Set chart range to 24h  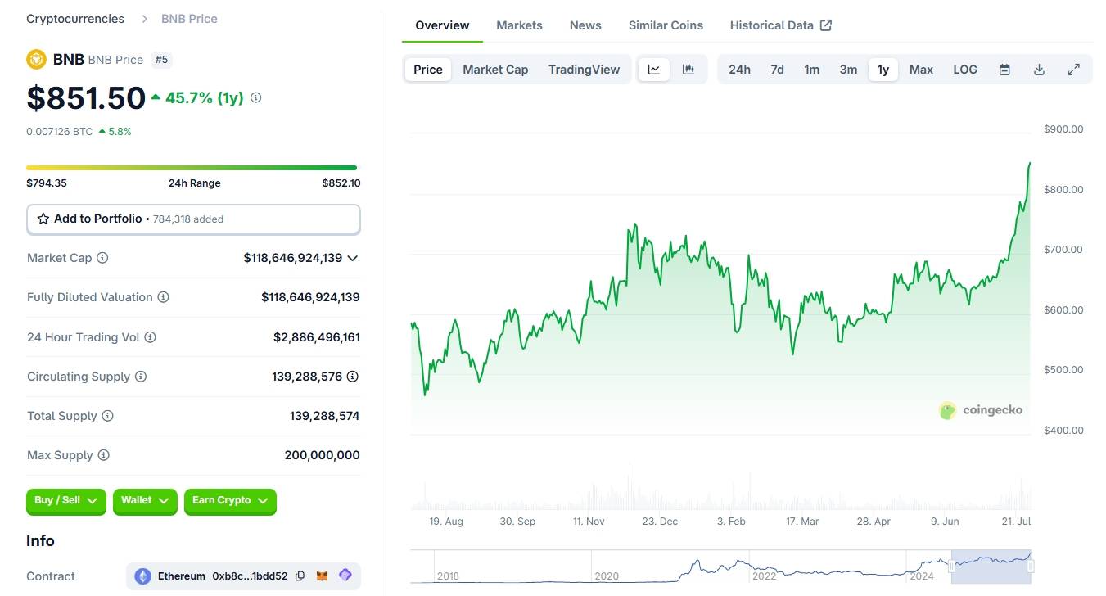point(739,70)
